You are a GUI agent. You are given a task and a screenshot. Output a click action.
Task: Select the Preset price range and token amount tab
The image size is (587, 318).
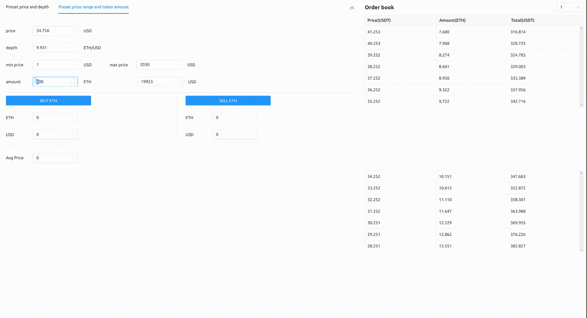click(x=93, y=7)
